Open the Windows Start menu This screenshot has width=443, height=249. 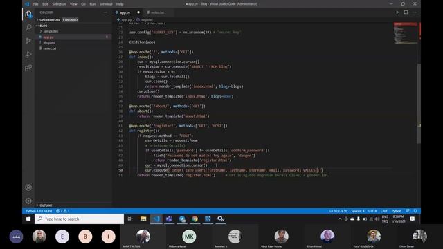pyautogui.click(x=28, y=219)
